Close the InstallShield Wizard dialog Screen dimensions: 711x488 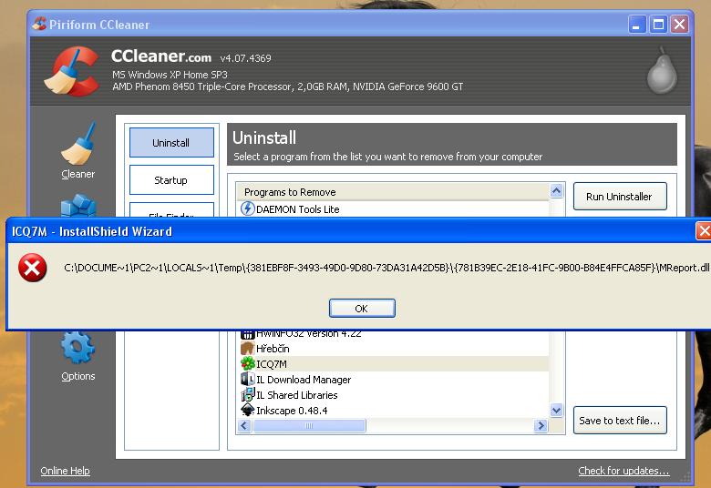(704, 231)
